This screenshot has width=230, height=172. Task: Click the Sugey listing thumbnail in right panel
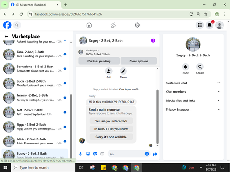click(193, 44)
